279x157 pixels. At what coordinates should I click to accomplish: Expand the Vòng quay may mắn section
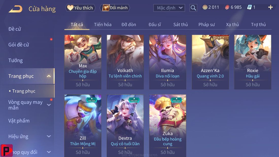pyautogui.click(x=49, y=105)
